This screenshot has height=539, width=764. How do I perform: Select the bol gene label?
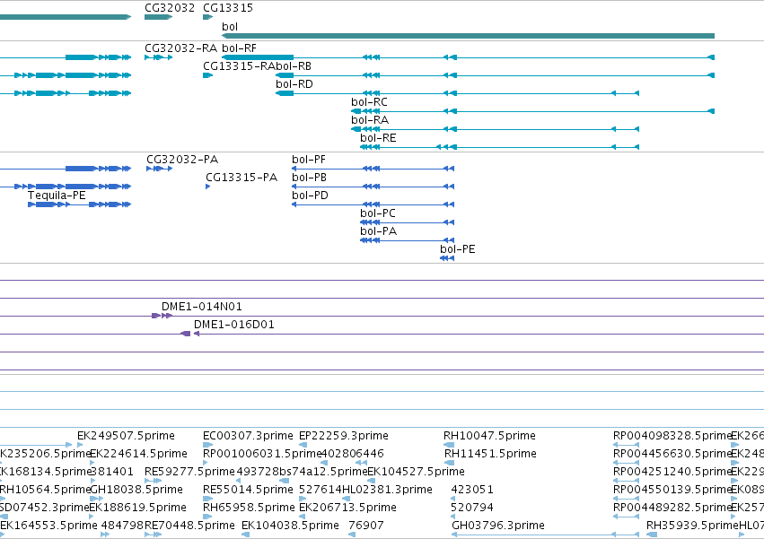click(230, 27)
